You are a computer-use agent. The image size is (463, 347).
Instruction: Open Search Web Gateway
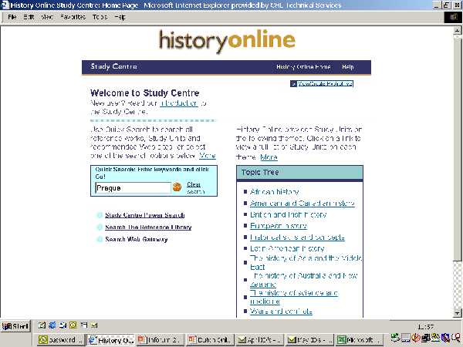click(x=137, y=239)
